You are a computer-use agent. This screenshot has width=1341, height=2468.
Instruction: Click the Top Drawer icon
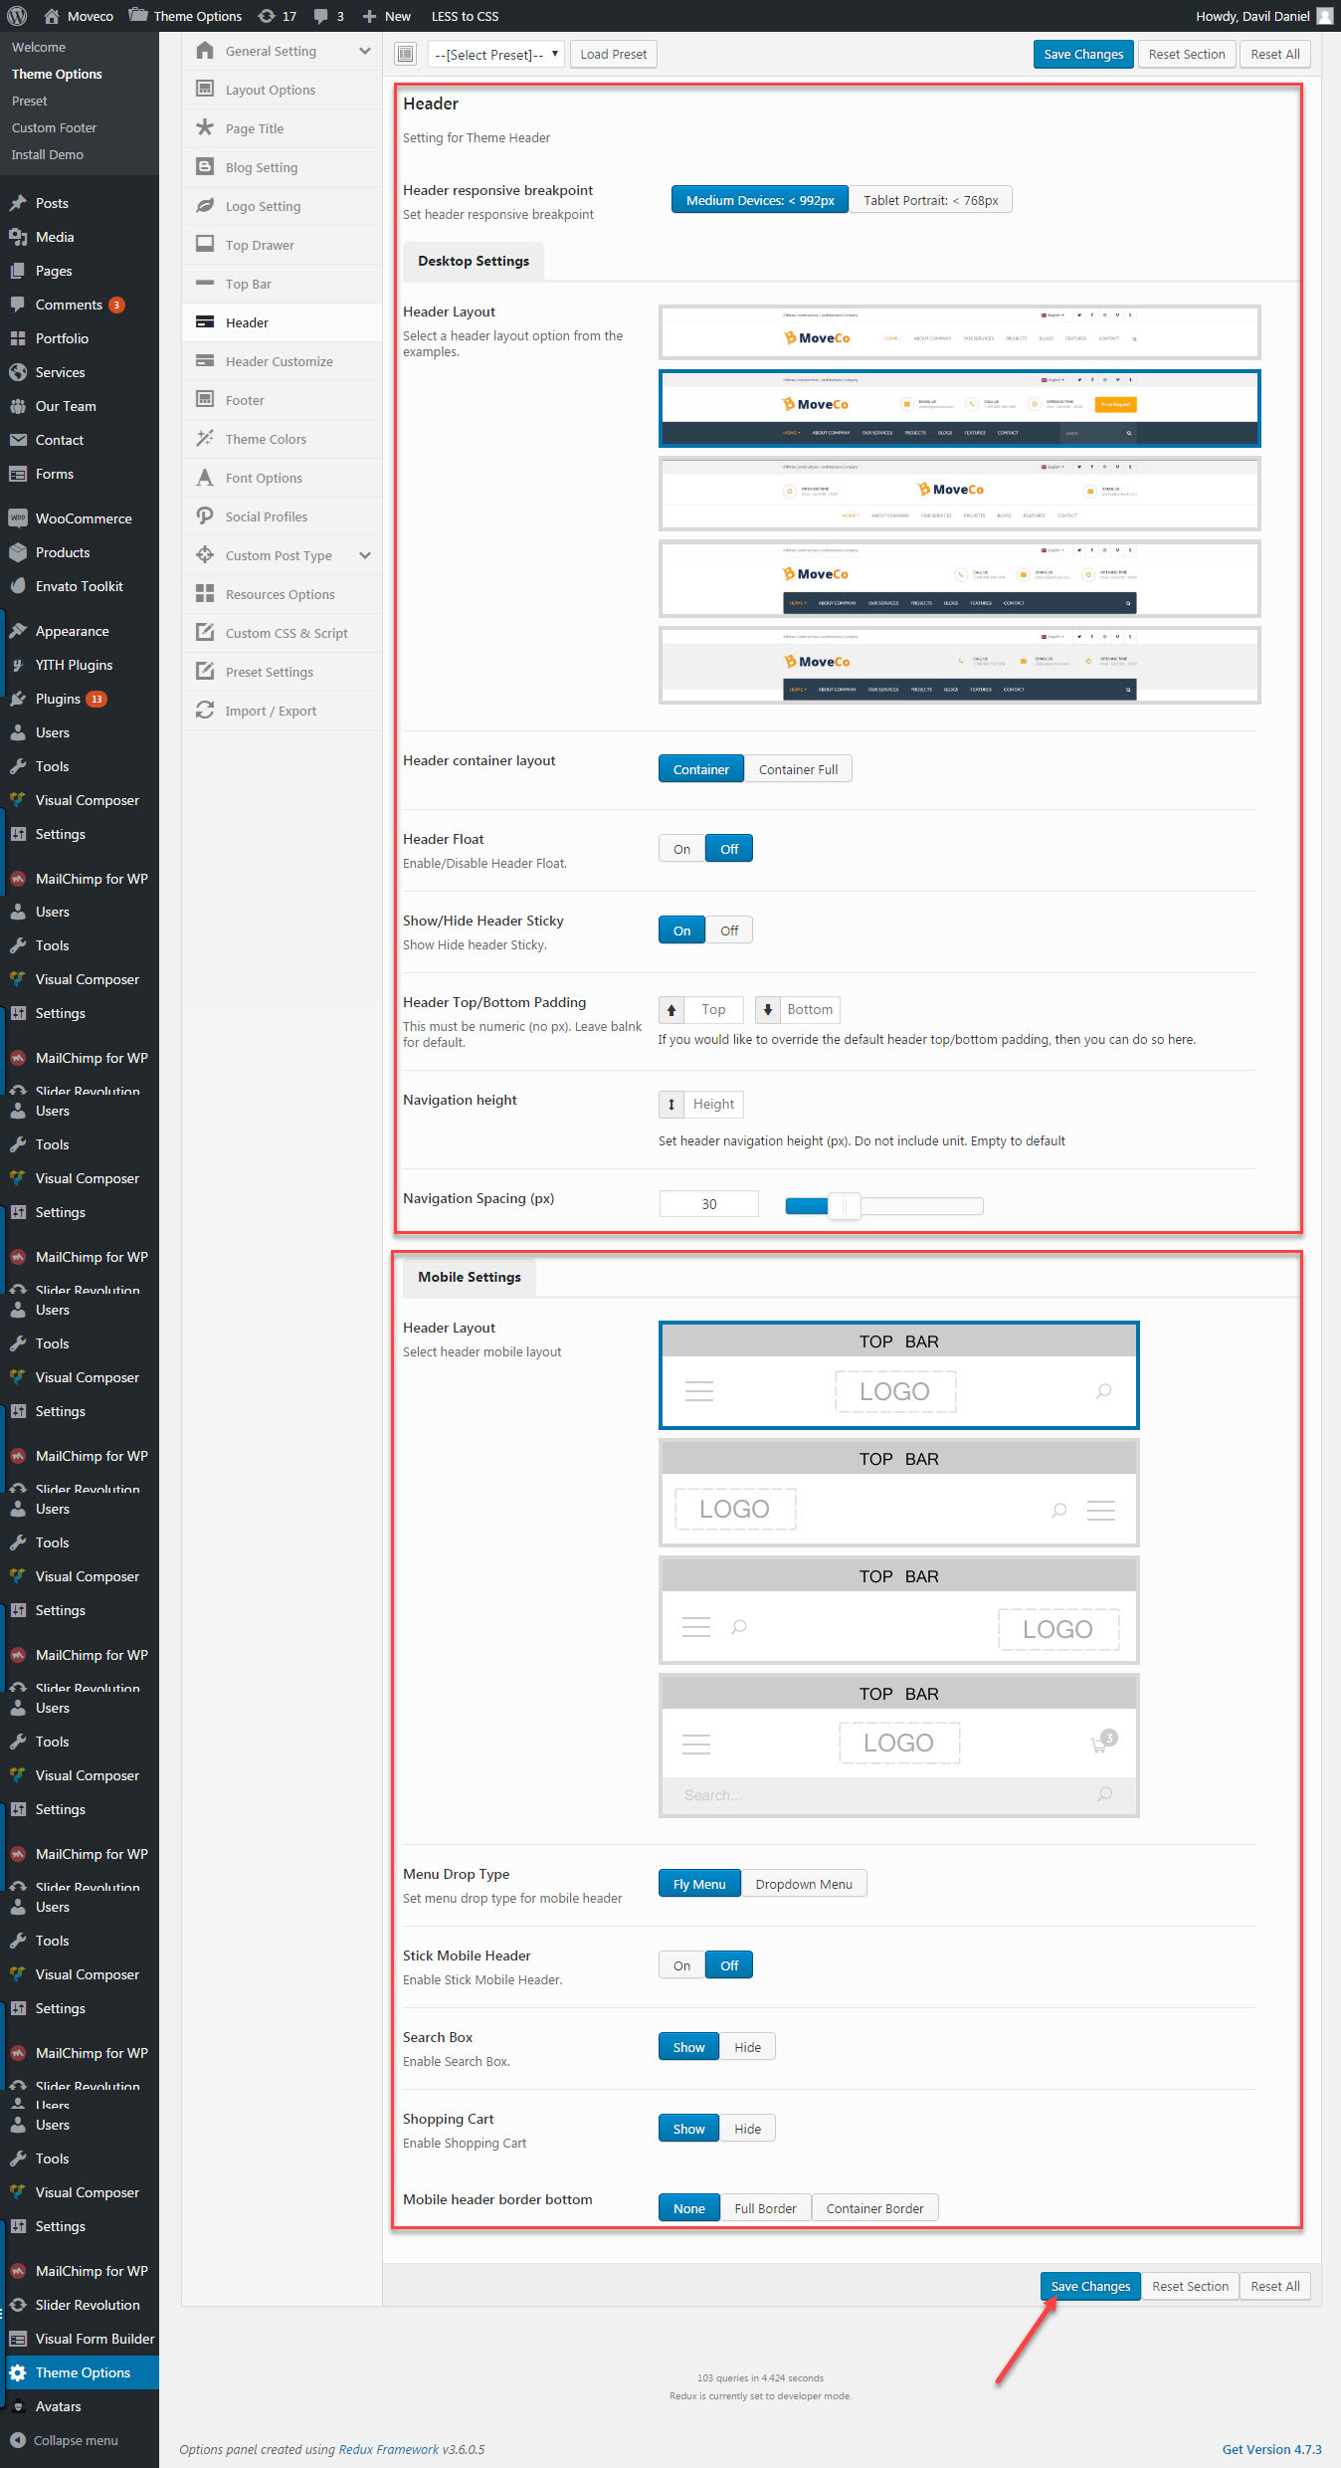tap(205, 244)
